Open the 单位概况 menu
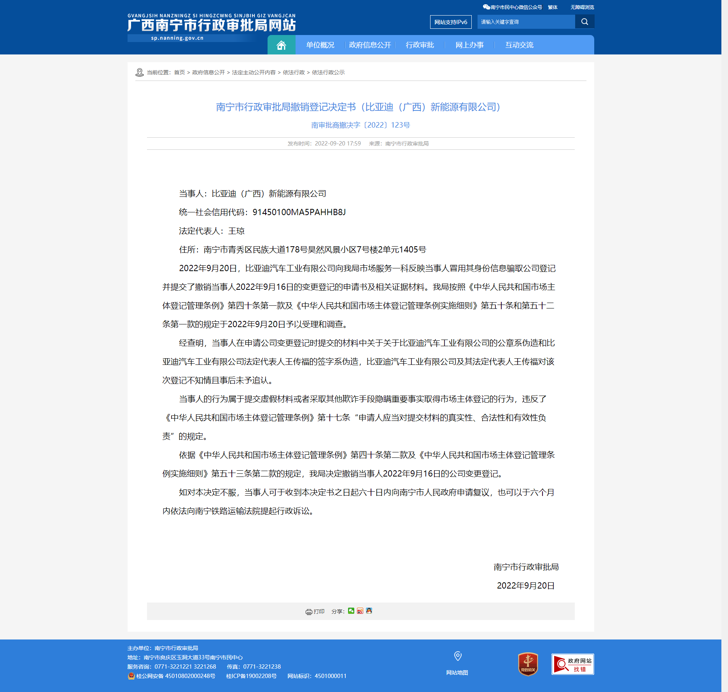 pos(320,45)
